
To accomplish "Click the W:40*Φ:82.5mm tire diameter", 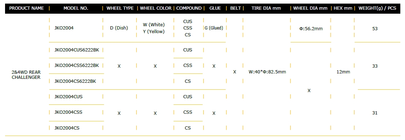I will pos(267,72).
